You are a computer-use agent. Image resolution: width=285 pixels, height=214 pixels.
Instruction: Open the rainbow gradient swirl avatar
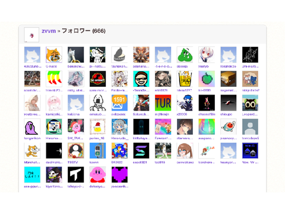[207, 127]
